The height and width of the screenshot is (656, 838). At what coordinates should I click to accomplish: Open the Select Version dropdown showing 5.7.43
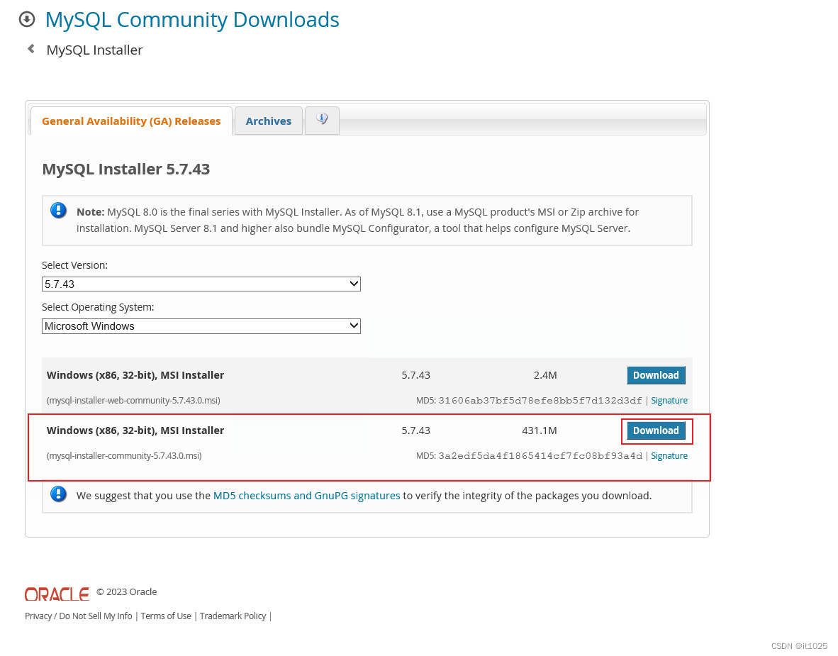tap(201, 284)
